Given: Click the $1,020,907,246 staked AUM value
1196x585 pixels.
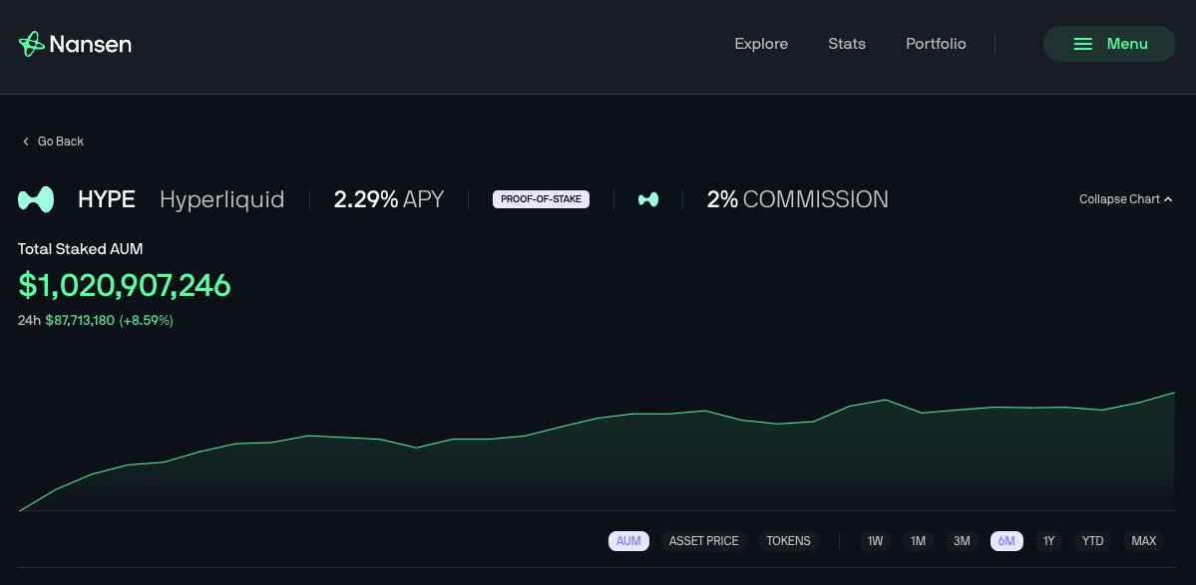Looking at the screenshot, I should (x=125, y=286).
